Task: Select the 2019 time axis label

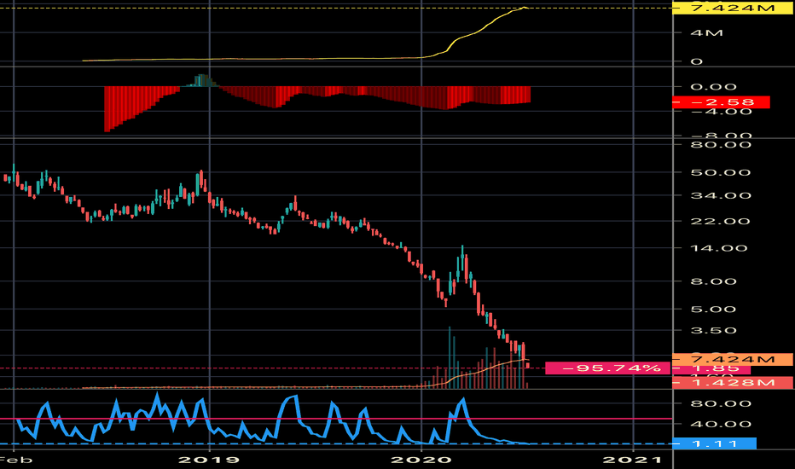Action: 209,460
